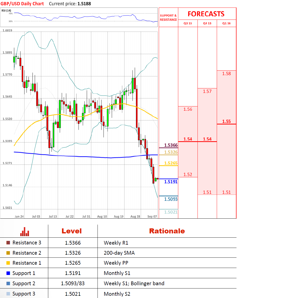Select the 'Q1 16' forecast column header
This screenshot has height=298, width=288.
226,23
